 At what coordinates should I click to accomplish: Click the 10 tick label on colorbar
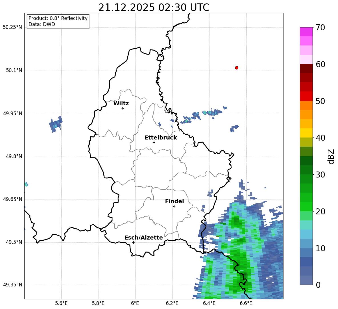320,248
